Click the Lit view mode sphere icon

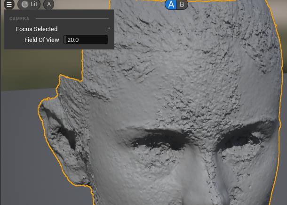pos(25,5)
